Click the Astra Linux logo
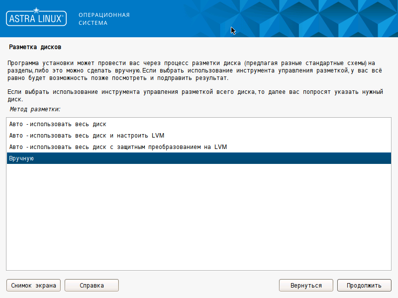The height and width of the screenshot is (298, 398). [x=36, y=19]
